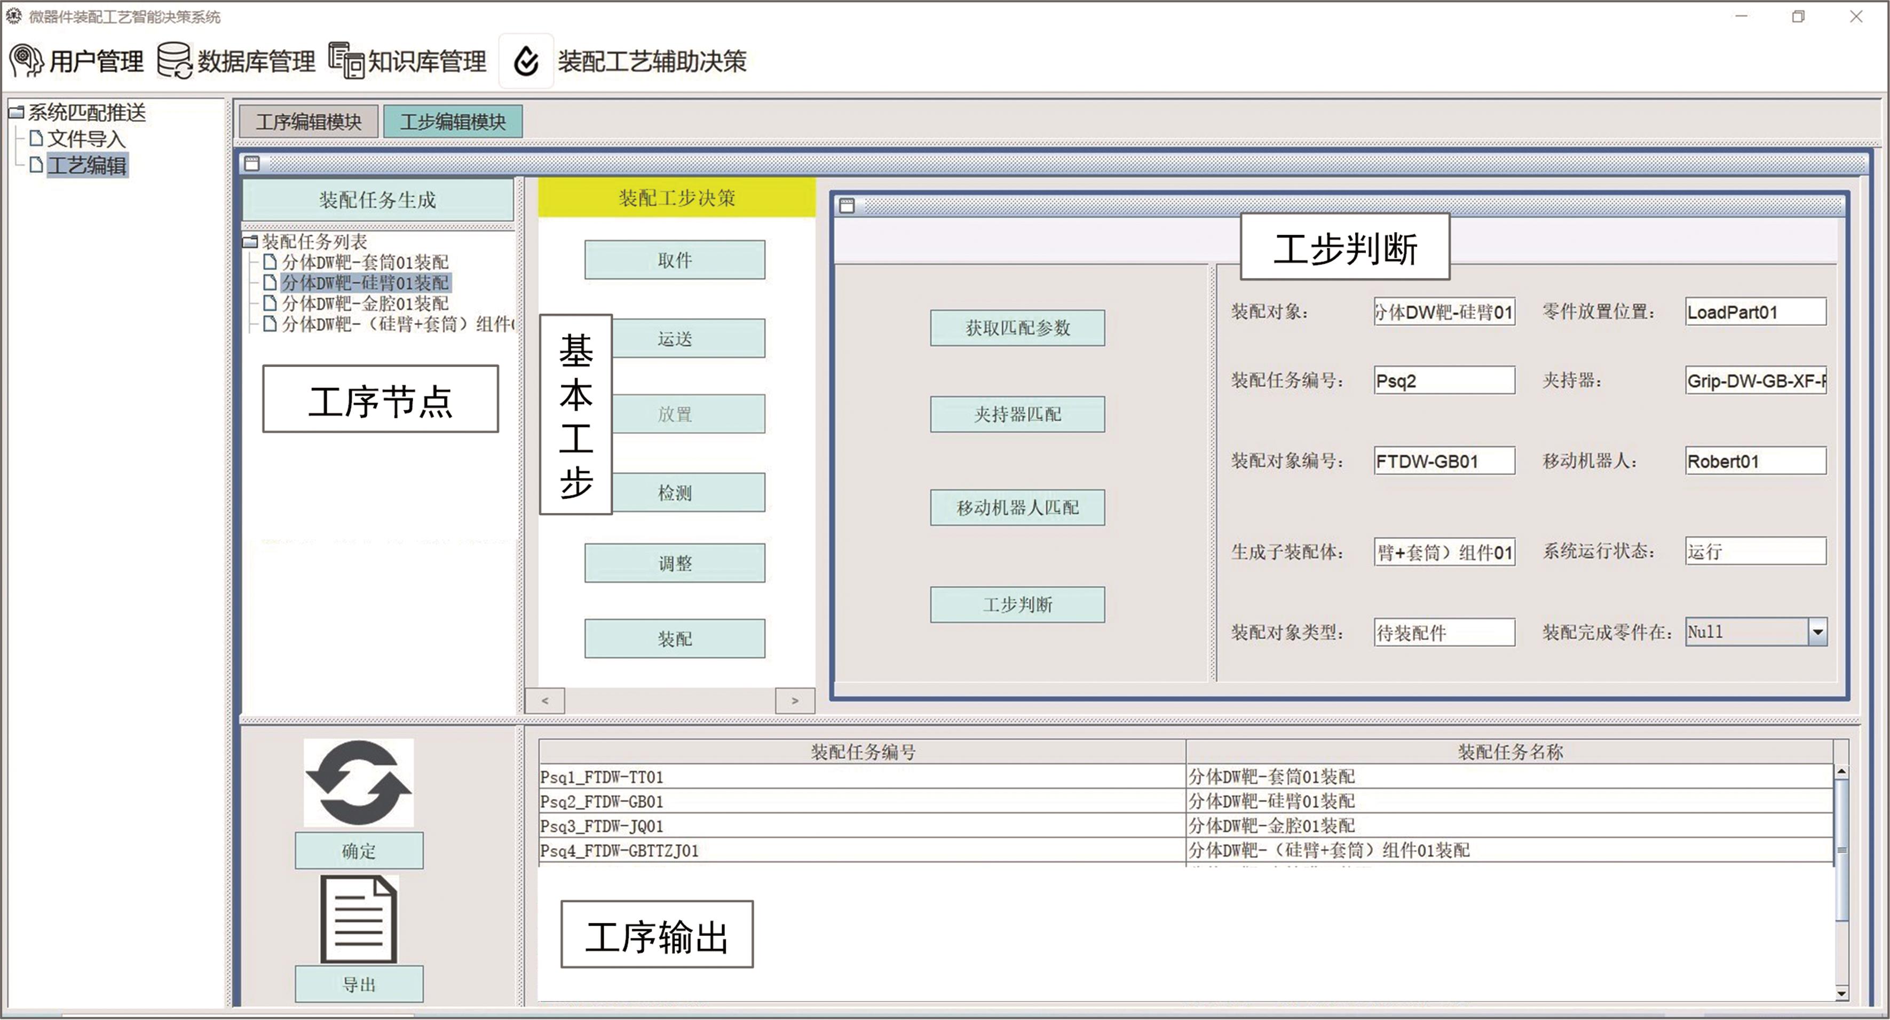This screenshot has height=1020, width=1890.
Task: Open the 数据库管理 database icon
Action: [x=175, y=60]
